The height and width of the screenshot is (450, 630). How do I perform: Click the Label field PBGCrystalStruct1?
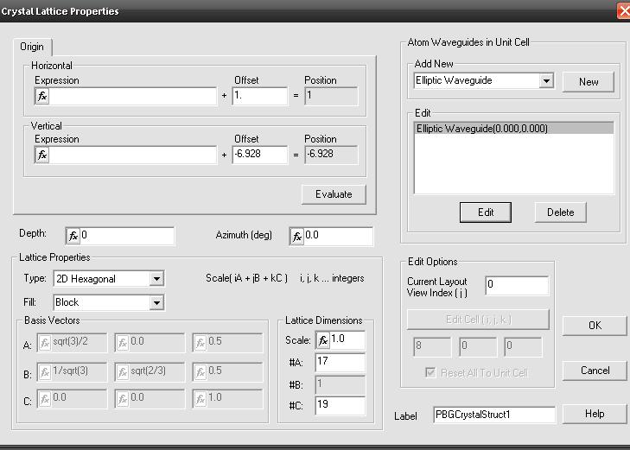494,415
